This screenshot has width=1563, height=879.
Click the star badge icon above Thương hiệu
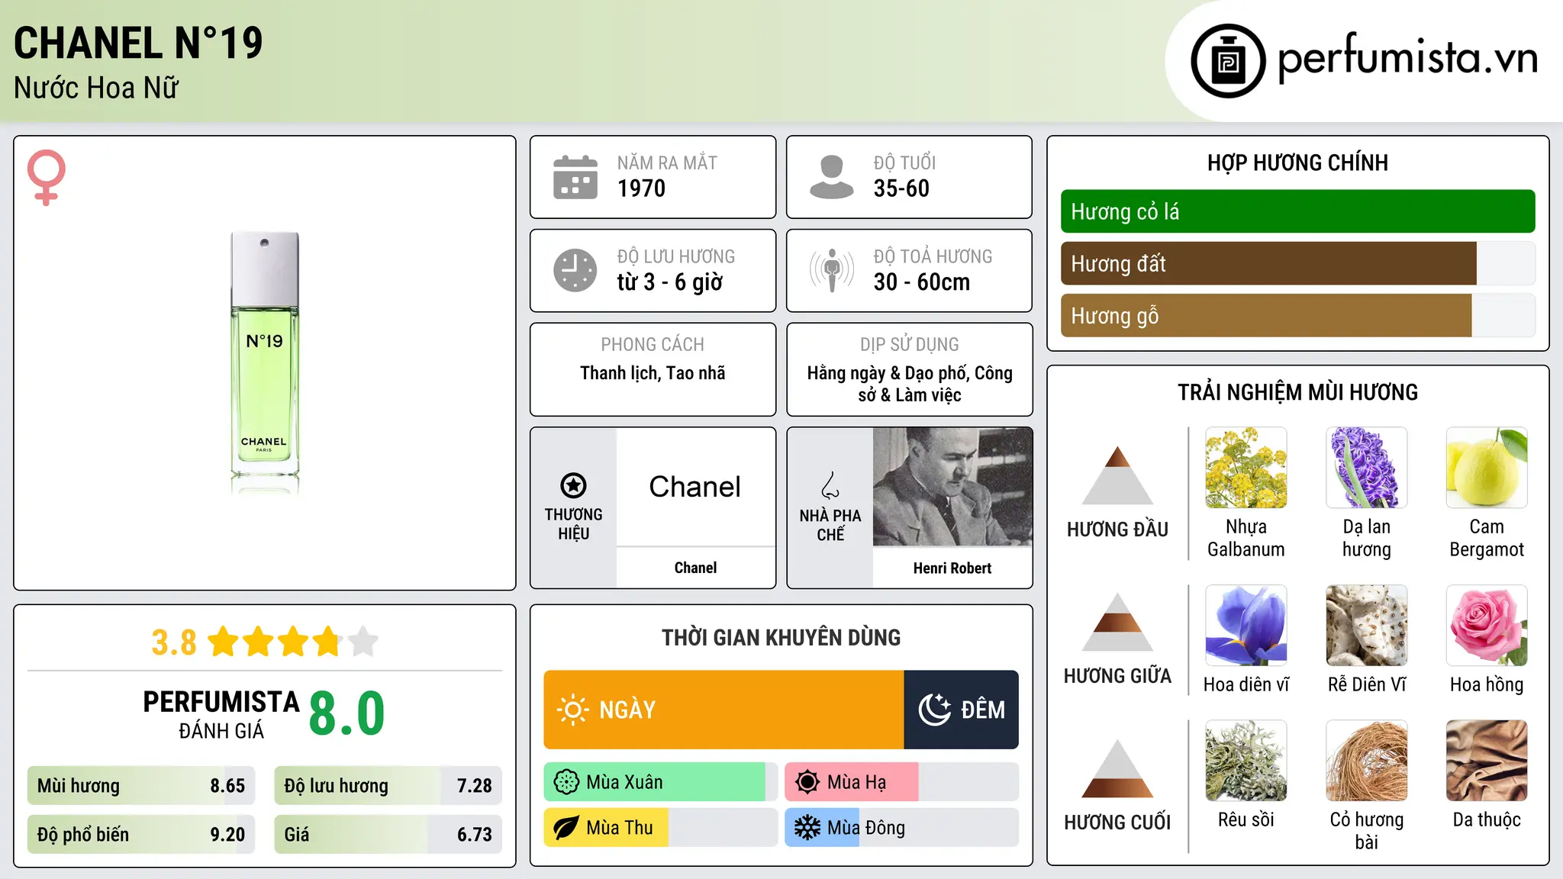[573, 485]
